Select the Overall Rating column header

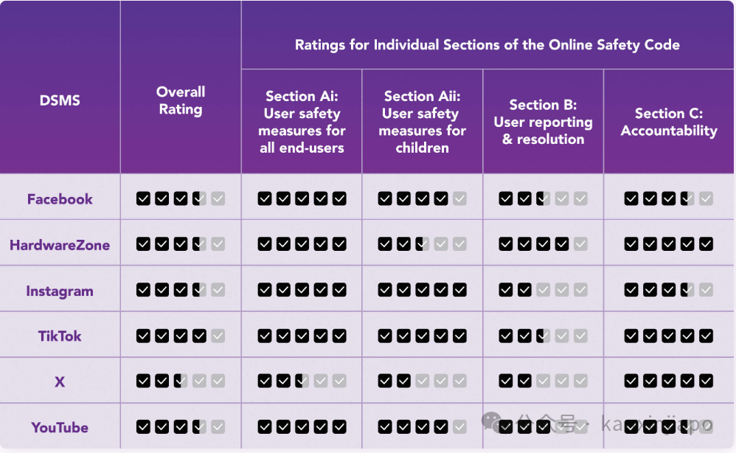pos(181,100)
